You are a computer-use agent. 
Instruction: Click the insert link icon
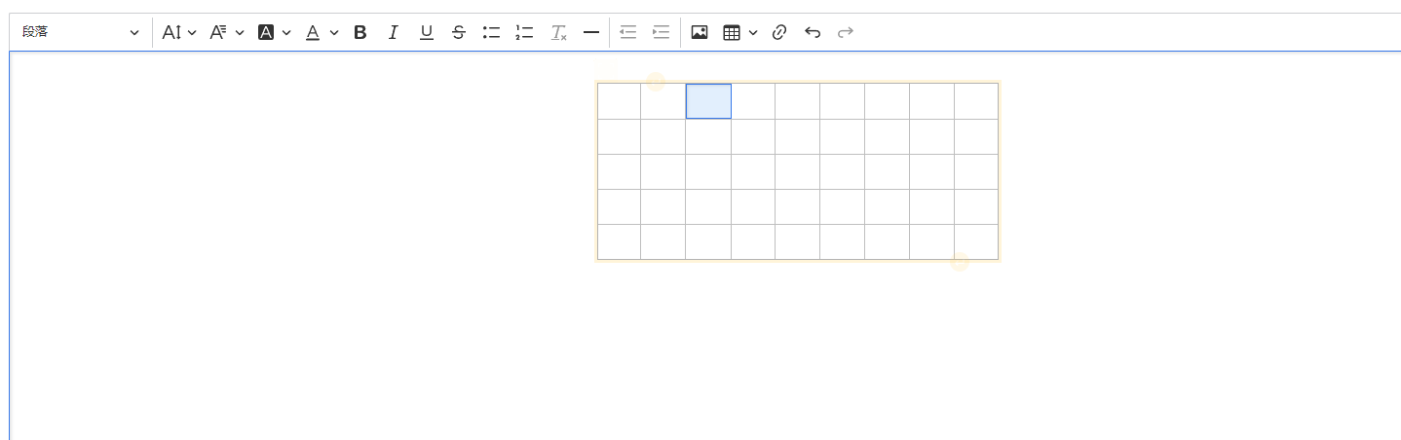coord(779,32)
